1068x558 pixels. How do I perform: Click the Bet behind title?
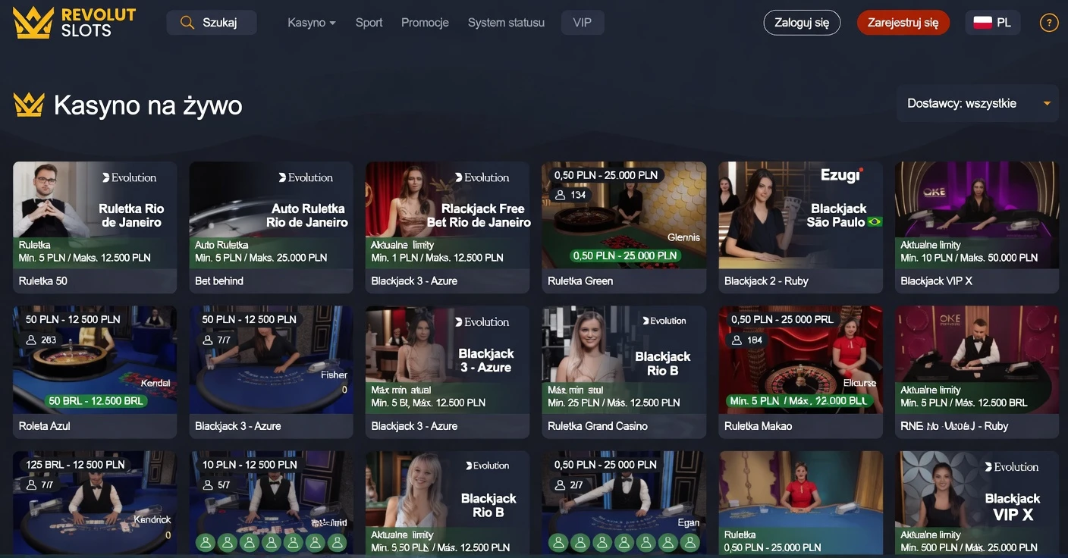pos(219,281)
